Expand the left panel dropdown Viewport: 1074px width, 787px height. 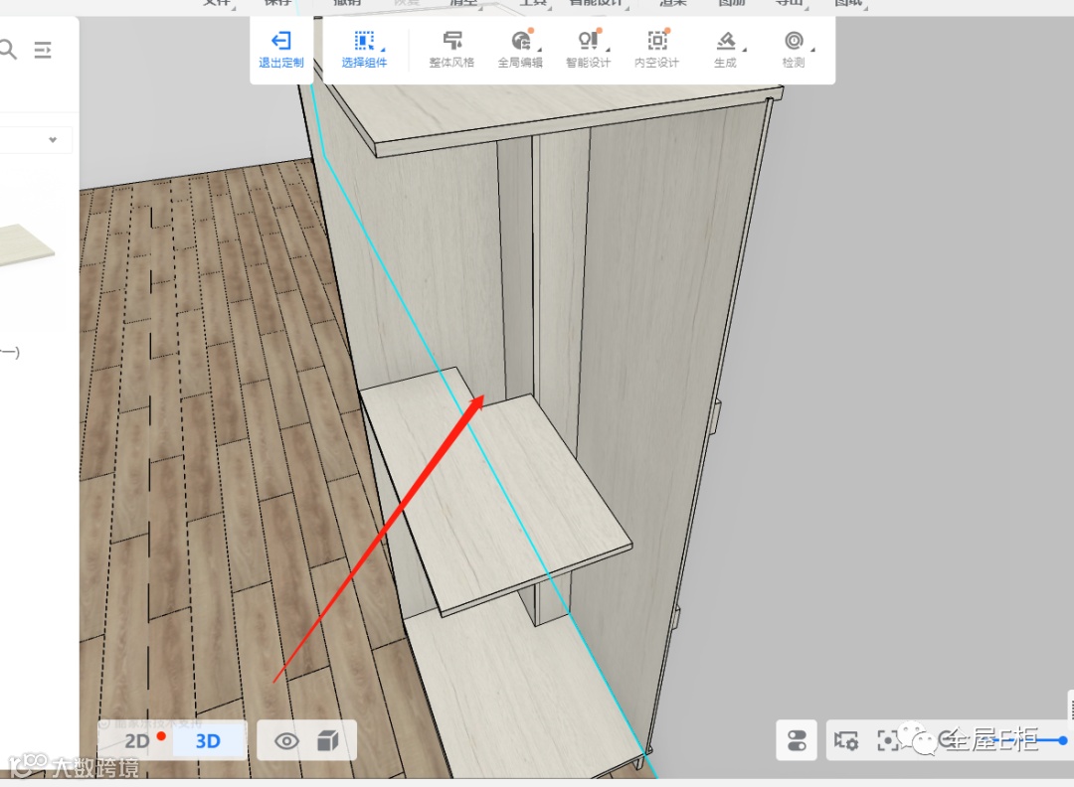coord(53,139)
